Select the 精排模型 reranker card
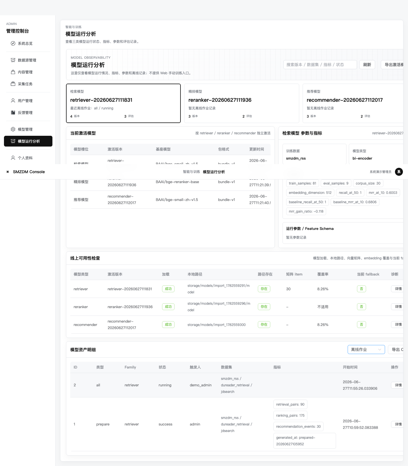 242,103
